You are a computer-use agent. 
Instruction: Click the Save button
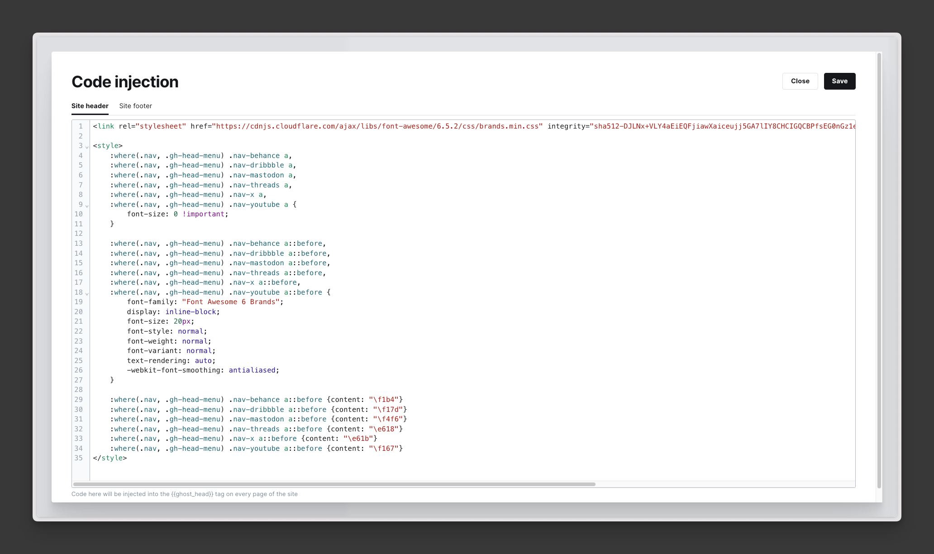point(839,81)
